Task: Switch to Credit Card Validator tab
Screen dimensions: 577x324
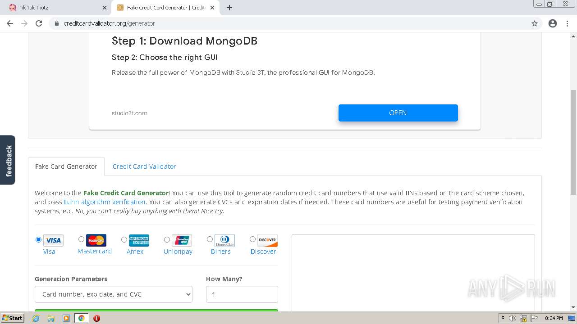Action: click(x=144, y=166)
